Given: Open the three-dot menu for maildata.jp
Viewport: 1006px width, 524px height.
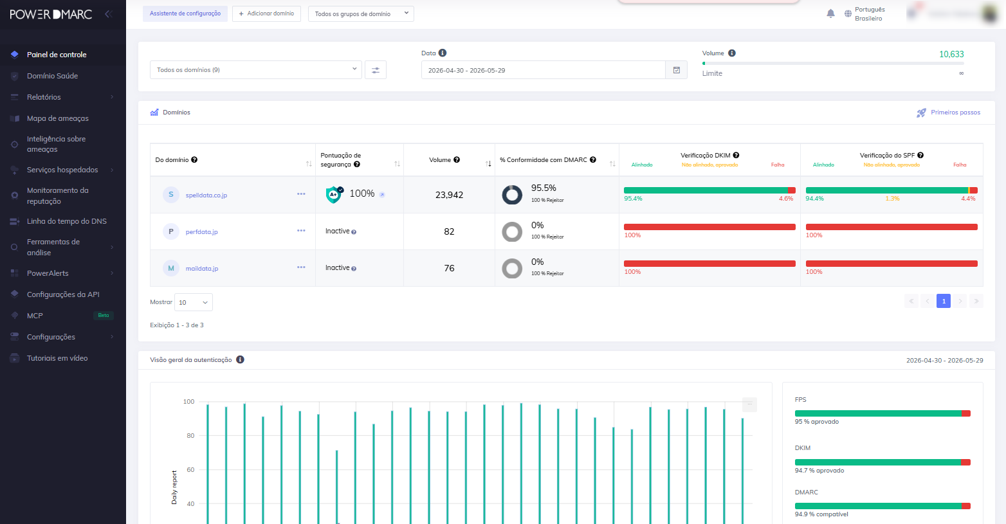Looking at the screenshot, I should (x=301, y=267).
